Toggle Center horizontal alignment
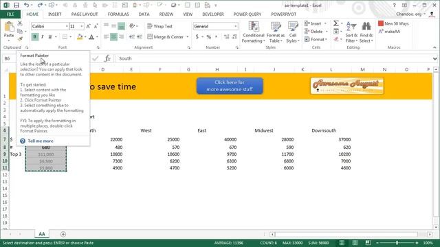Screen dimensions: 440x247 click(x=113, y=36)
